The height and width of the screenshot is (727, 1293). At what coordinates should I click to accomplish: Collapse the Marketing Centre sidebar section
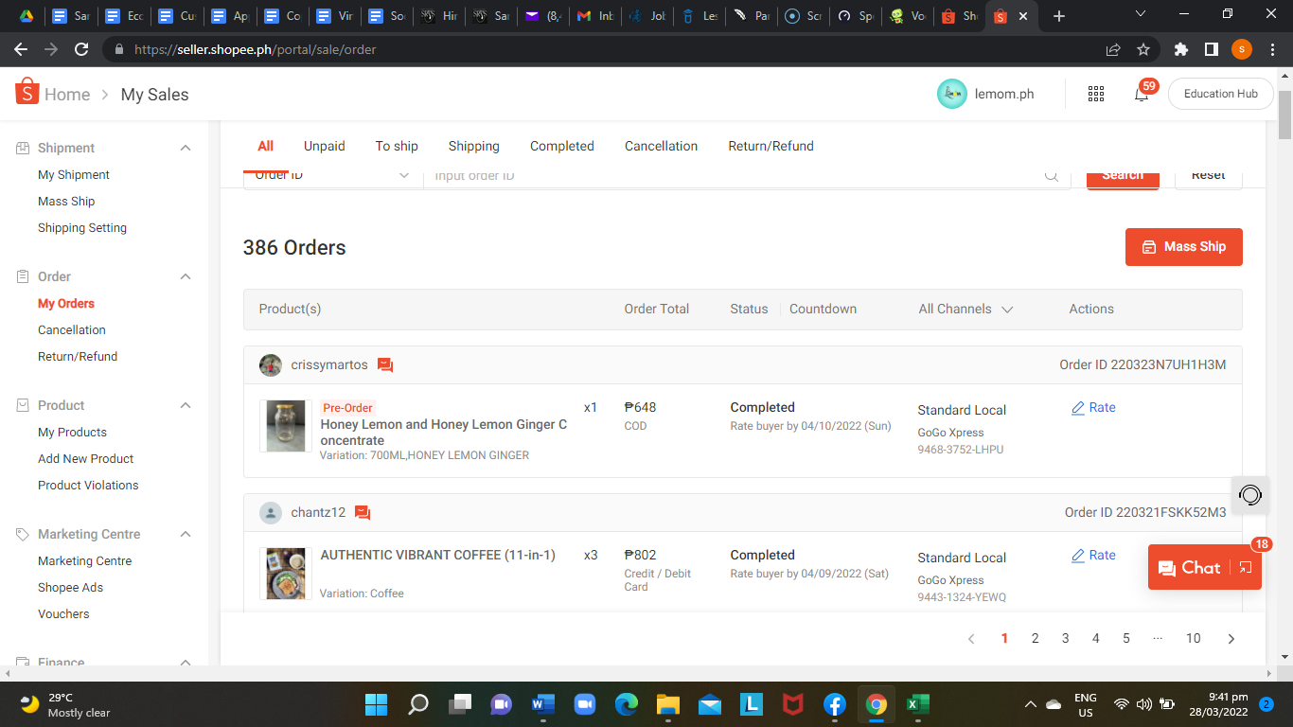click(186, 534)
